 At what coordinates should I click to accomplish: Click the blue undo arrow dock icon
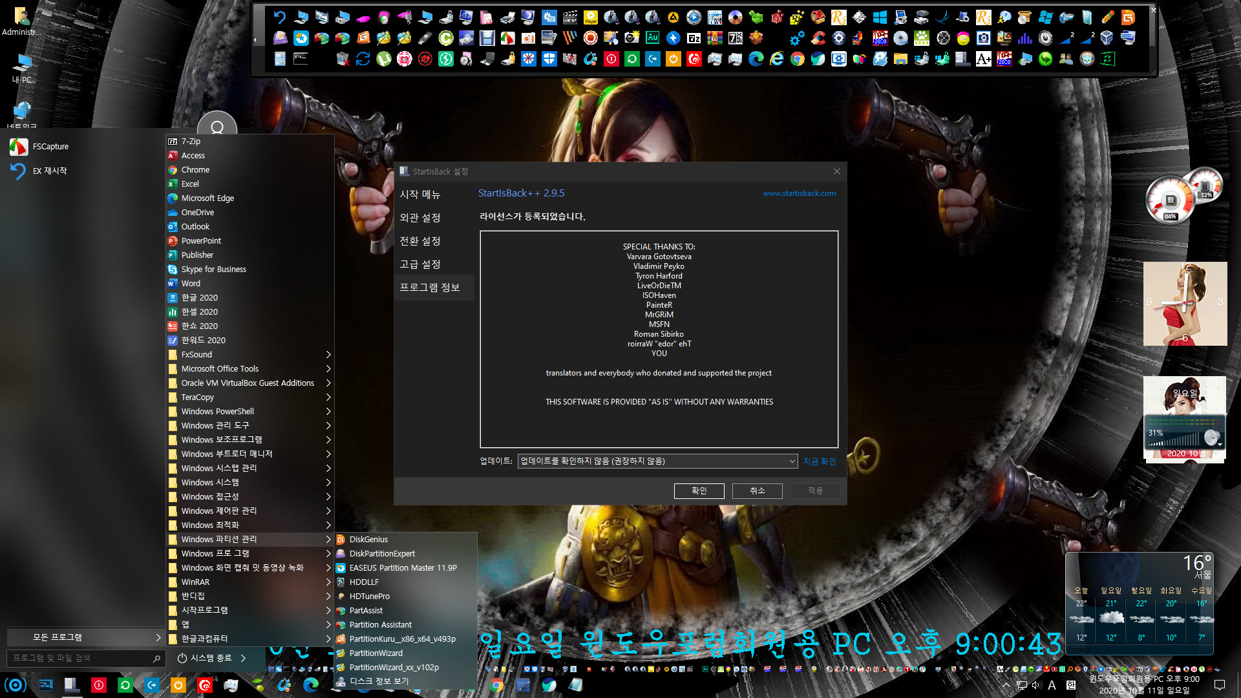pos(280,17)
